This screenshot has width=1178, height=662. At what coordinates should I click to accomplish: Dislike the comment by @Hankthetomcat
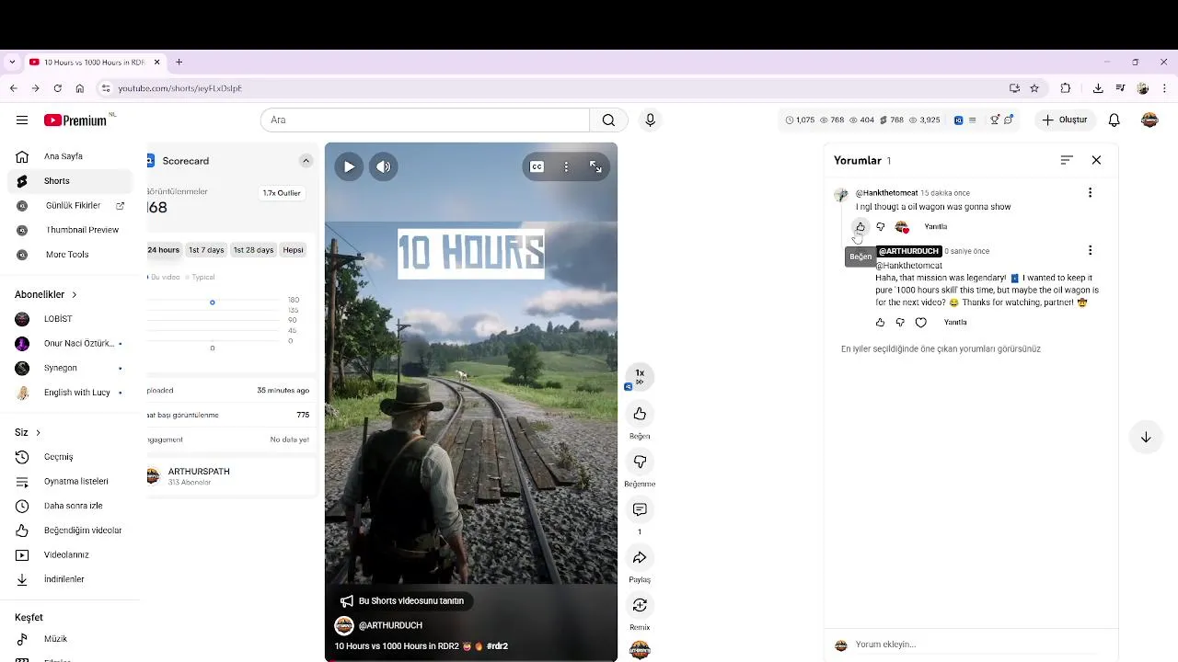click(x=881, y=227)
